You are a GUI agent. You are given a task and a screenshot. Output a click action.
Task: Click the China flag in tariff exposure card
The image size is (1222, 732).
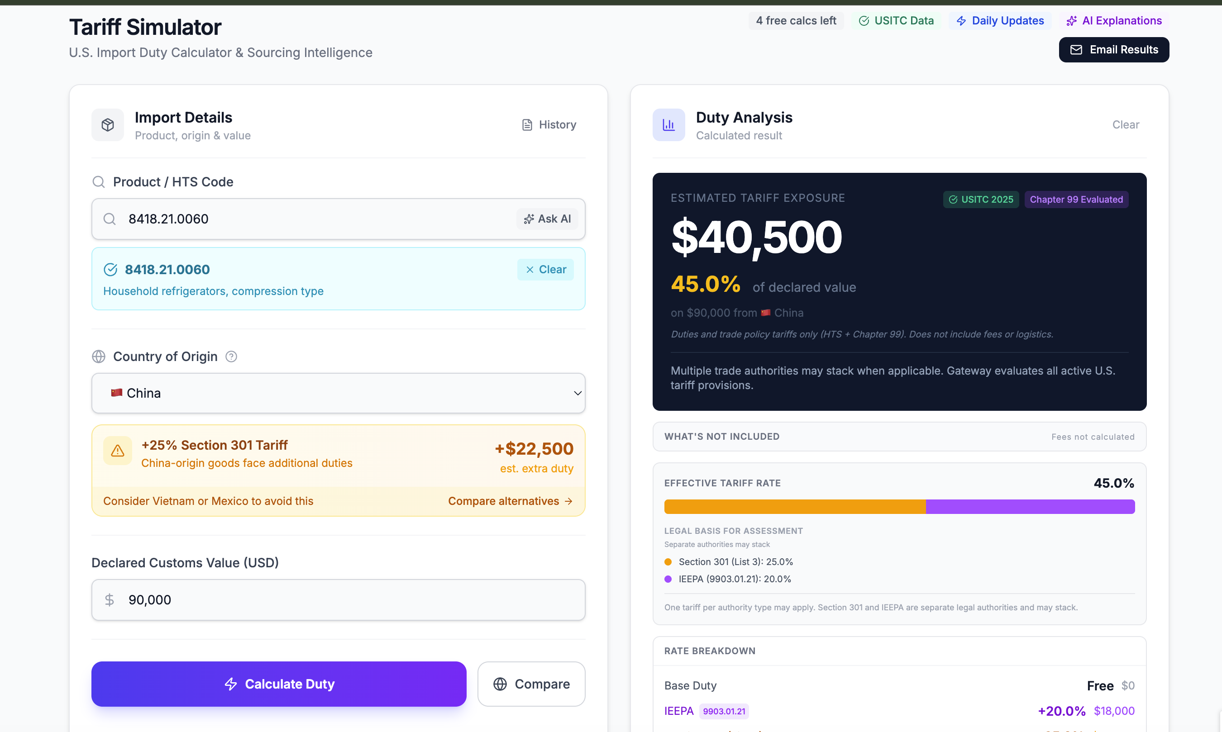[x=766, y=313]
